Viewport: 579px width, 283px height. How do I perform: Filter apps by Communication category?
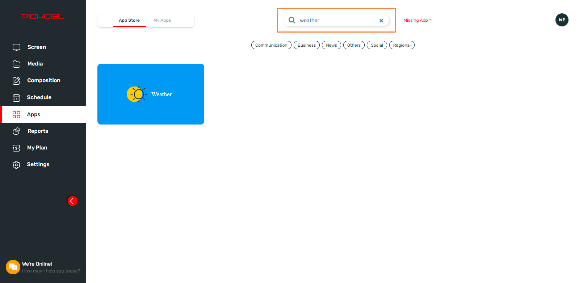[x=271, y=45]
